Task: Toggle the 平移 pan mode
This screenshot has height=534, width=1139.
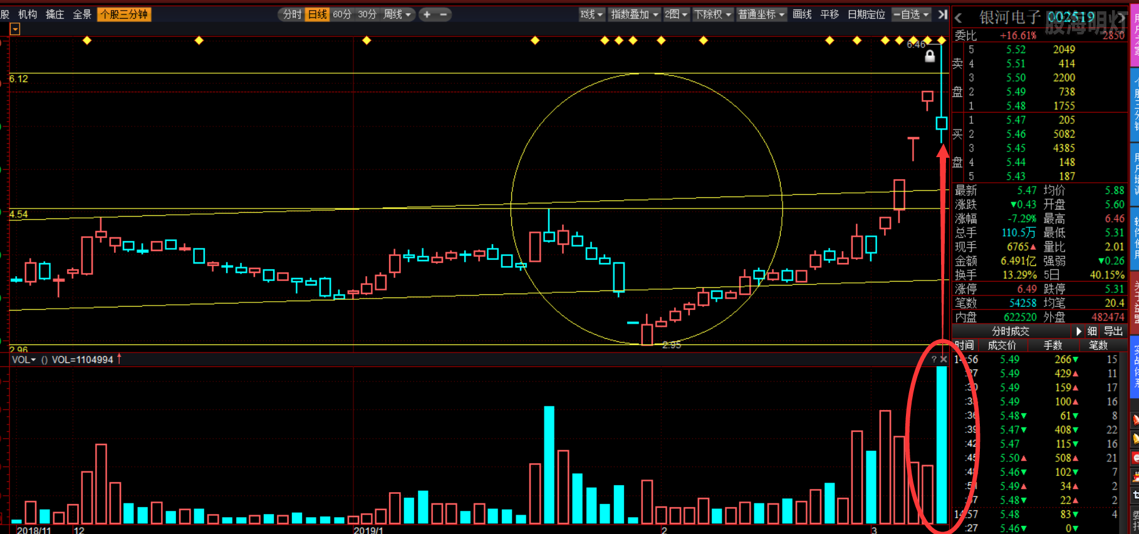Action: tap(830, 14)
